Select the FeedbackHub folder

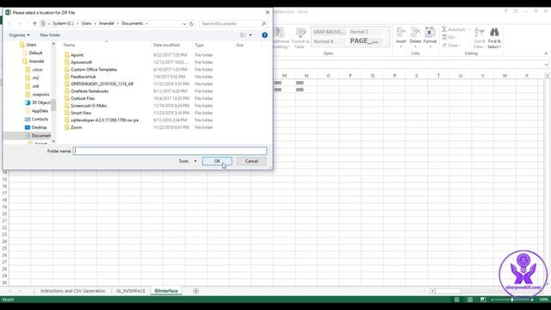(x=84, y=77)
